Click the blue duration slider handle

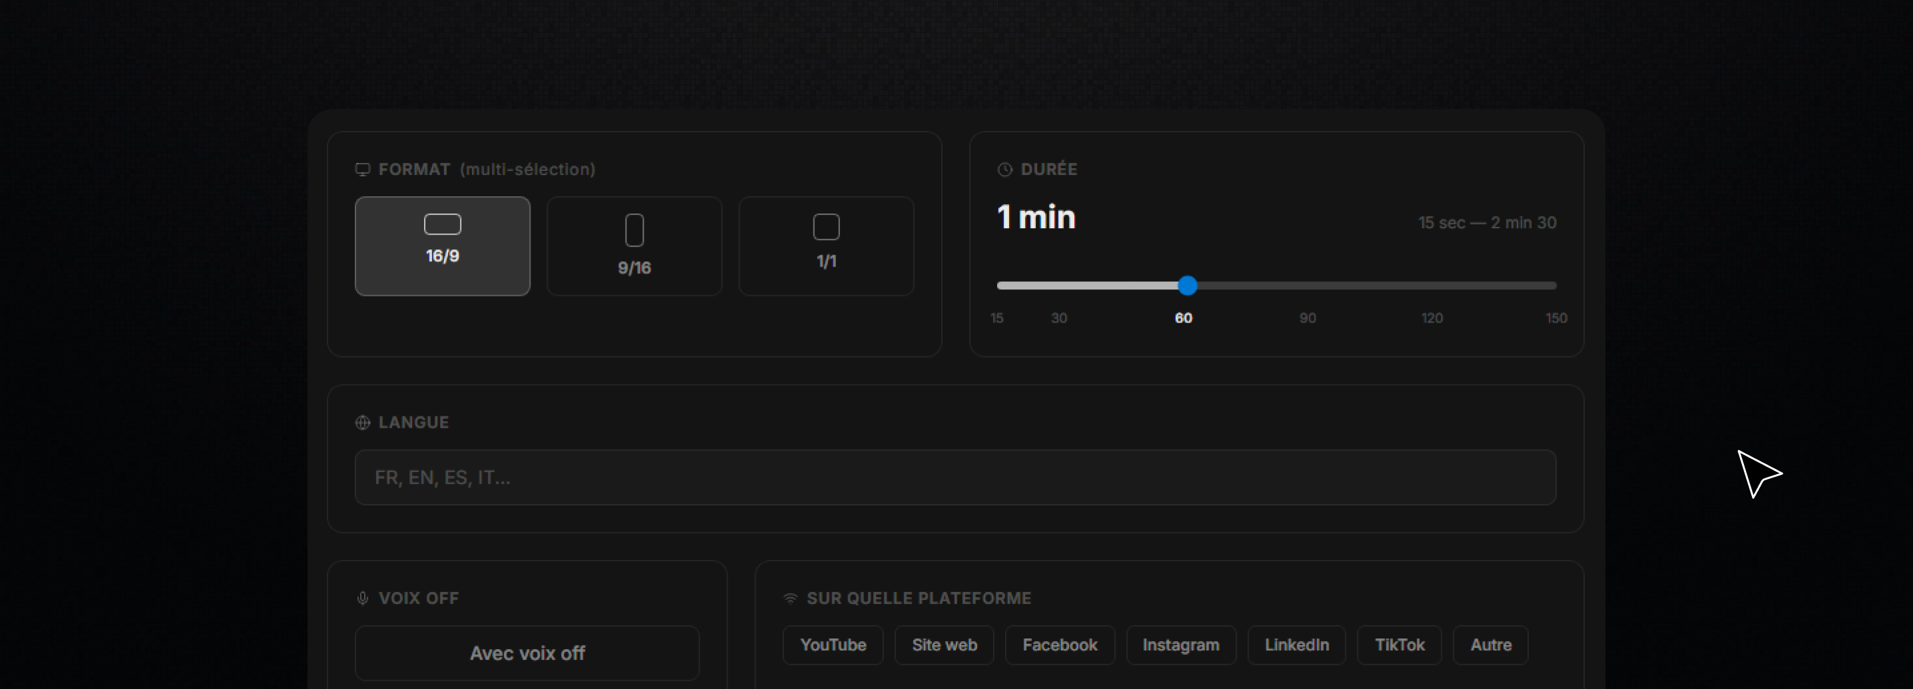coord(1187,285)
